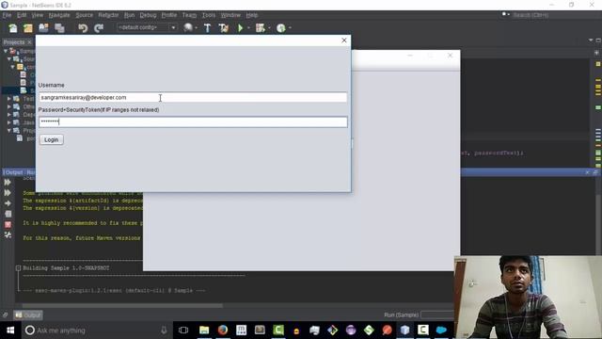This screenshot has height=339, width=602.
Task: Click the Undo arrow icon
Action: pos(83,28)
